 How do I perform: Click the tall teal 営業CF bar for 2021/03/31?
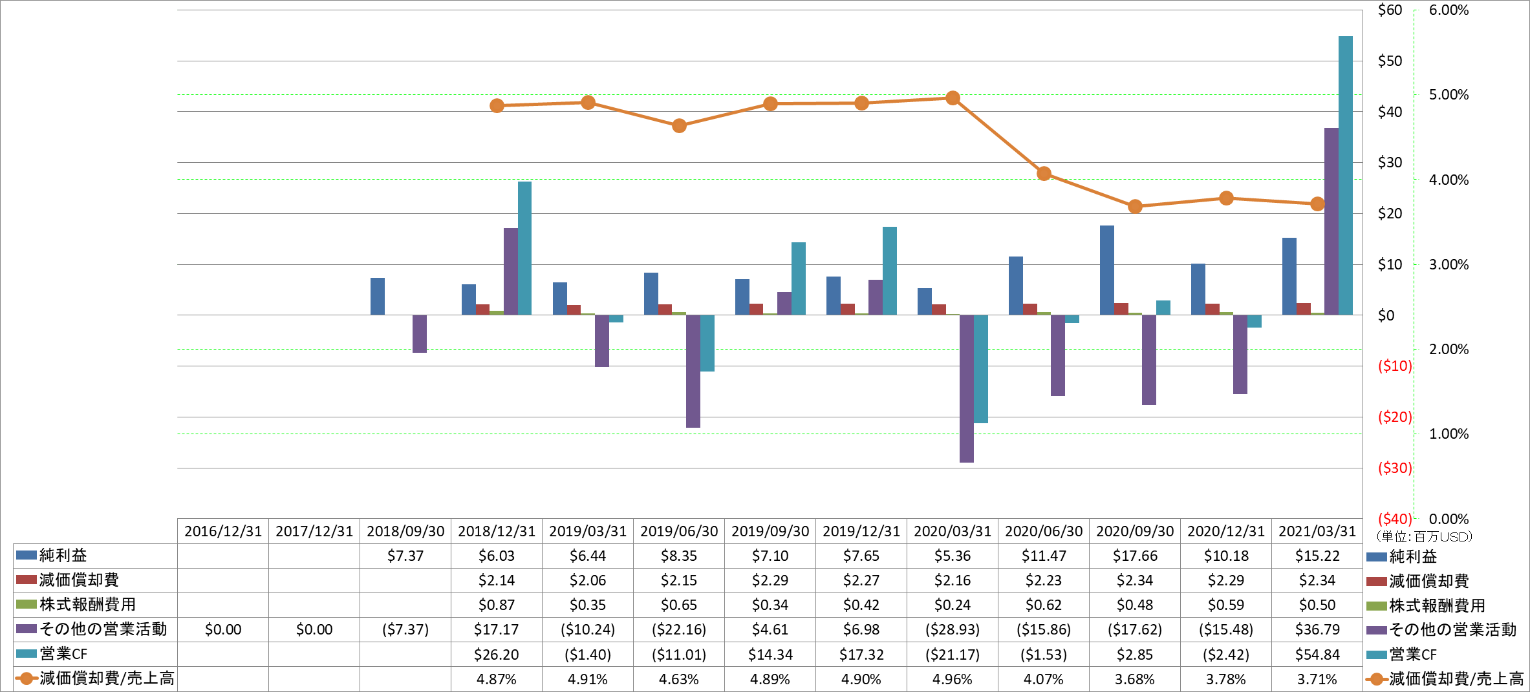1345,176
